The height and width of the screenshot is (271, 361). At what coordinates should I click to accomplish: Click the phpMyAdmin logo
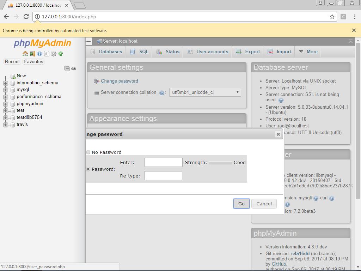click(42, 43)
